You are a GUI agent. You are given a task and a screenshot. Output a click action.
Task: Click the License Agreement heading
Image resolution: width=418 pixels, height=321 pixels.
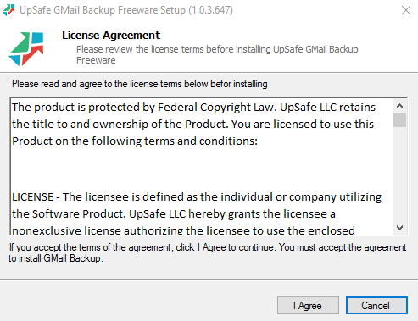pos(111,36)
